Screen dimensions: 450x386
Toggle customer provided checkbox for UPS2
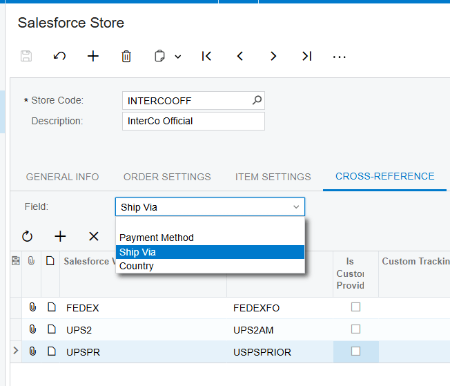point(355,329)
